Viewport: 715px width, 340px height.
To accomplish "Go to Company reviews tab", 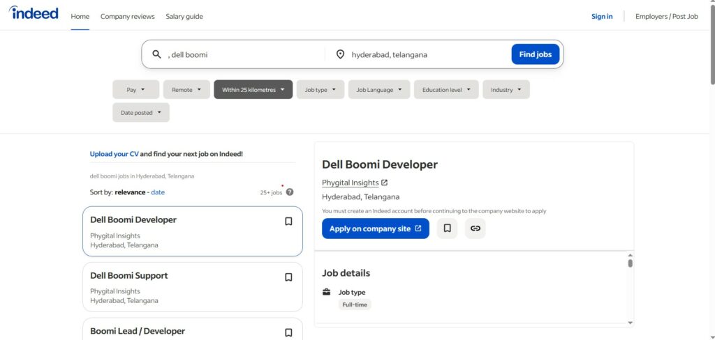I will coord(128,16).
